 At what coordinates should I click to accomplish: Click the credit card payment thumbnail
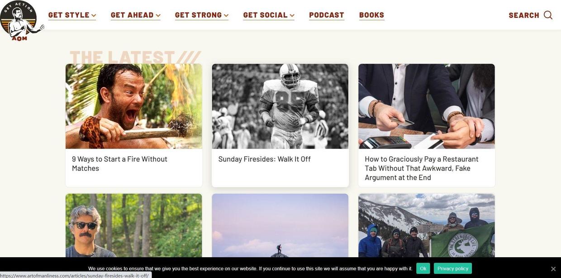pos(427,106)
